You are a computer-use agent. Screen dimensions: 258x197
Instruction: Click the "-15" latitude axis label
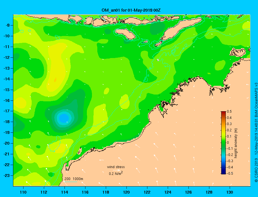click(7, 90)
